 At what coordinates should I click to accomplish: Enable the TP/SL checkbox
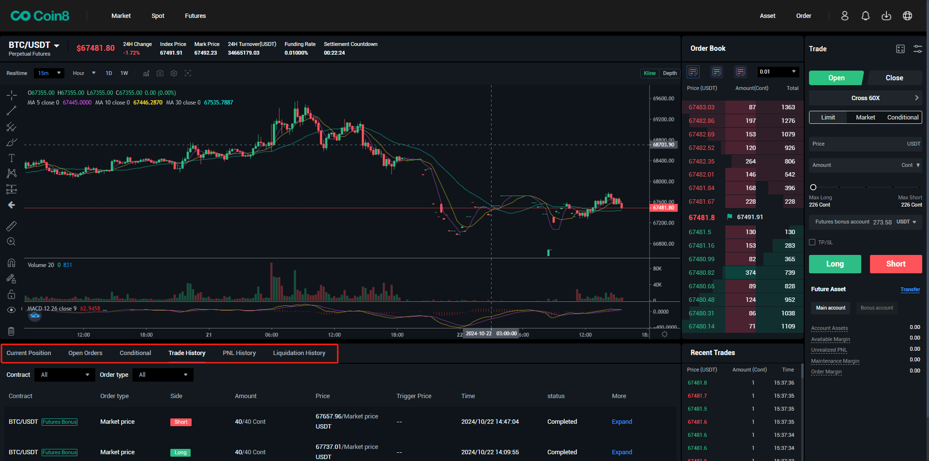click(812, 242)
